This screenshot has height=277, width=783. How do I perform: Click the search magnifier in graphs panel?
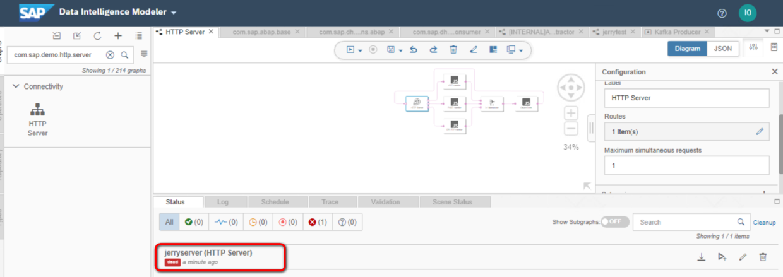coord(124,55)
